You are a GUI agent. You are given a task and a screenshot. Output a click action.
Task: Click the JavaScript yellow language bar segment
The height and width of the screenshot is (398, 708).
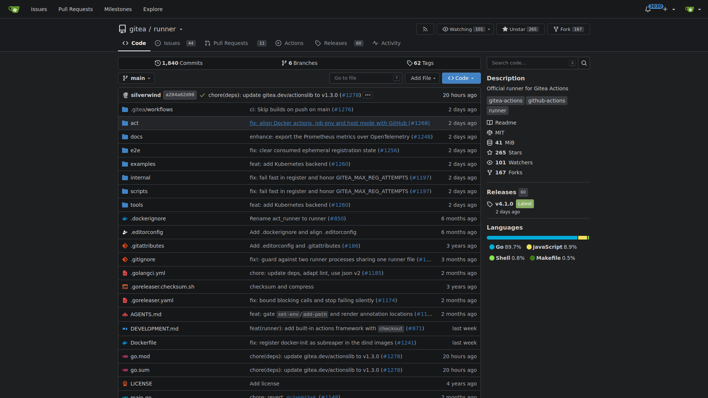(582, 238)
